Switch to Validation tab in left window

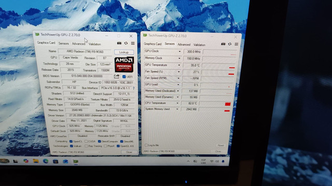[94, 44]
